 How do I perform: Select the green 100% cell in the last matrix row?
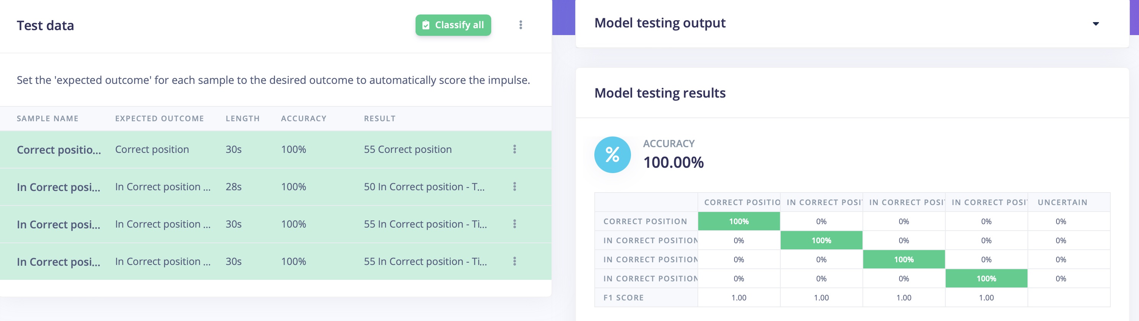(x=987, y=279)
